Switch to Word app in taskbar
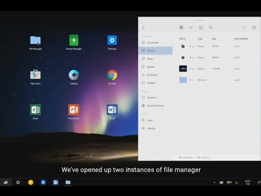The height and width of the screenshot is (196, 261). click(x=55, y=182)
